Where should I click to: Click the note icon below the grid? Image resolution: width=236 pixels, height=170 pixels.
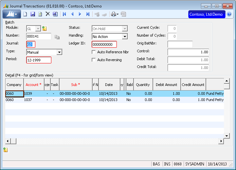6,150
